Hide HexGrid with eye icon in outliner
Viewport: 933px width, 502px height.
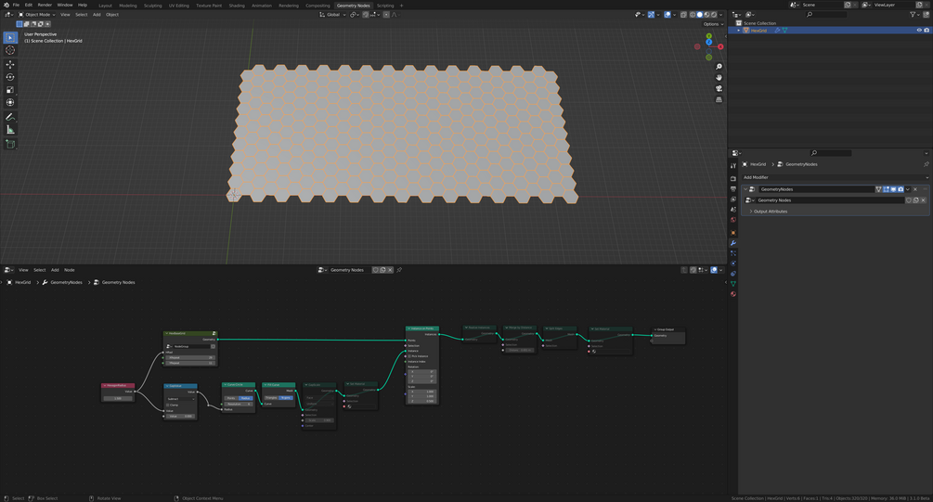(x=919, y=31)
